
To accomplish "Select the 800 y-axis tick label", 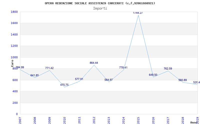I will tap(15, 69).
